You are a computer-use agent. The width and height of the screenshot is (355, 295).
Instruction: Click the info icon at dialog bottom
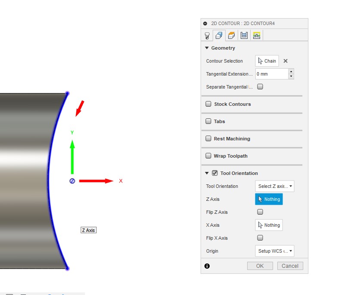[207, 266]
